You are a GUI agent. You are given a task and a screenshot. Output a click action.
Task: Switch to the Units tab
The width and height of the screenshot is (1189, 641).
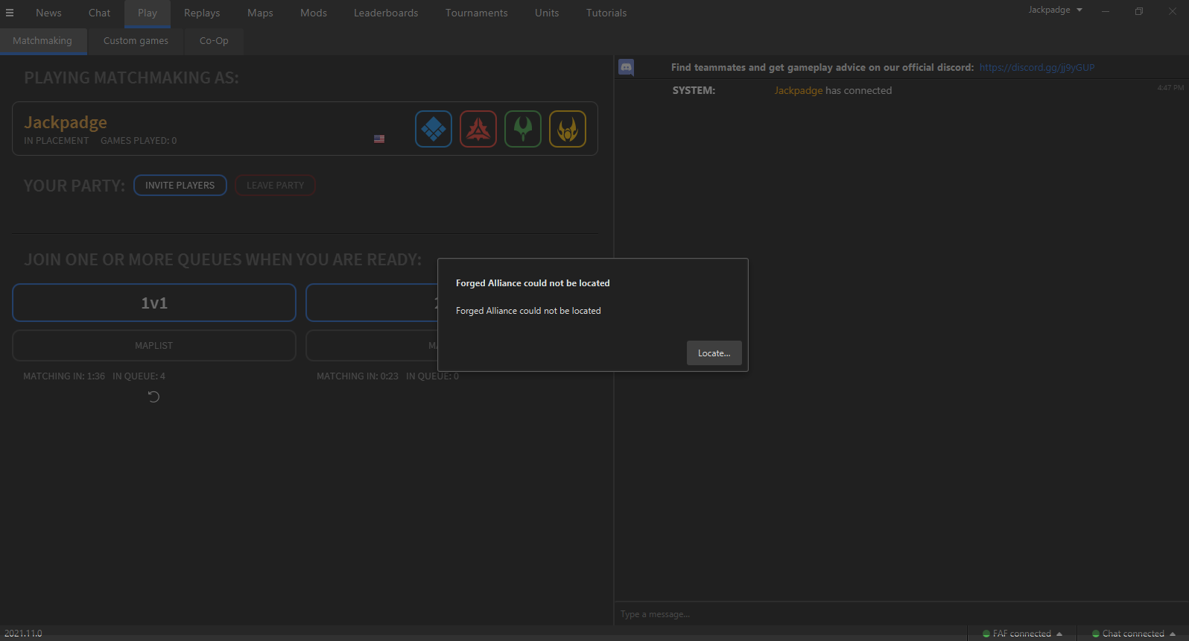click(x=547, y=13)
